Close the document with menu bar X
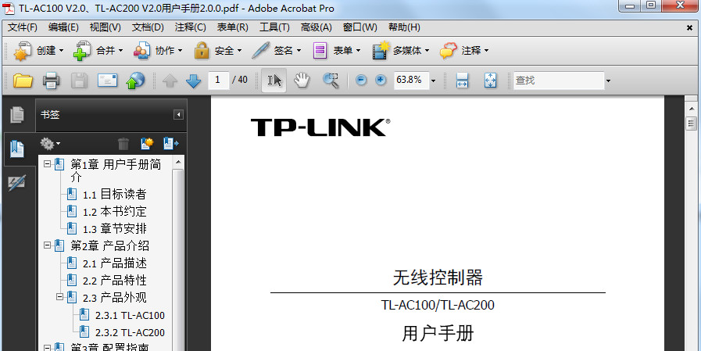Screen dimensions: 701x351 tap(689, 27)
